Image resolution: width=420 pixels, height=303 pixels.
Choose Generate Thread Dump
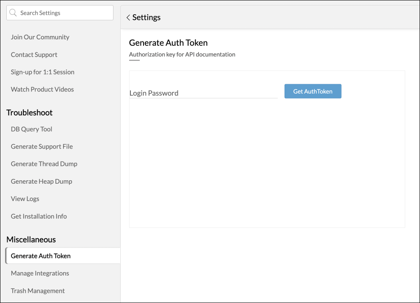pos(44,164)
